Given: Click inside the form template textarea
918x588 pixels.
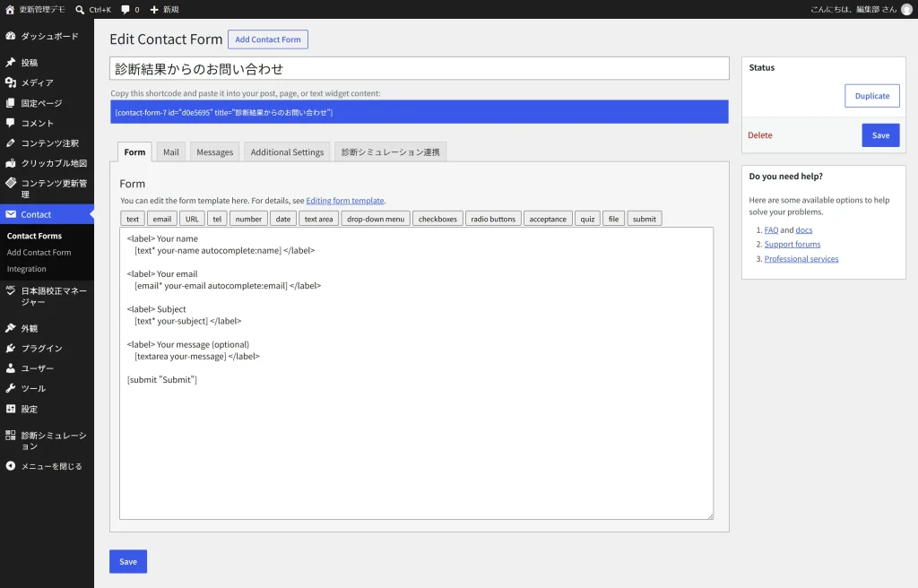Looking at the screenshot, I should pos(416,373).
